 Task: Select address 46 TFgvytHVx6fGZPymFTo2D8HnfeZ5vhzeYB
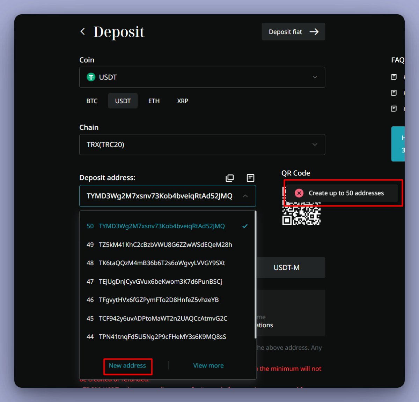[x=167, y=300]
